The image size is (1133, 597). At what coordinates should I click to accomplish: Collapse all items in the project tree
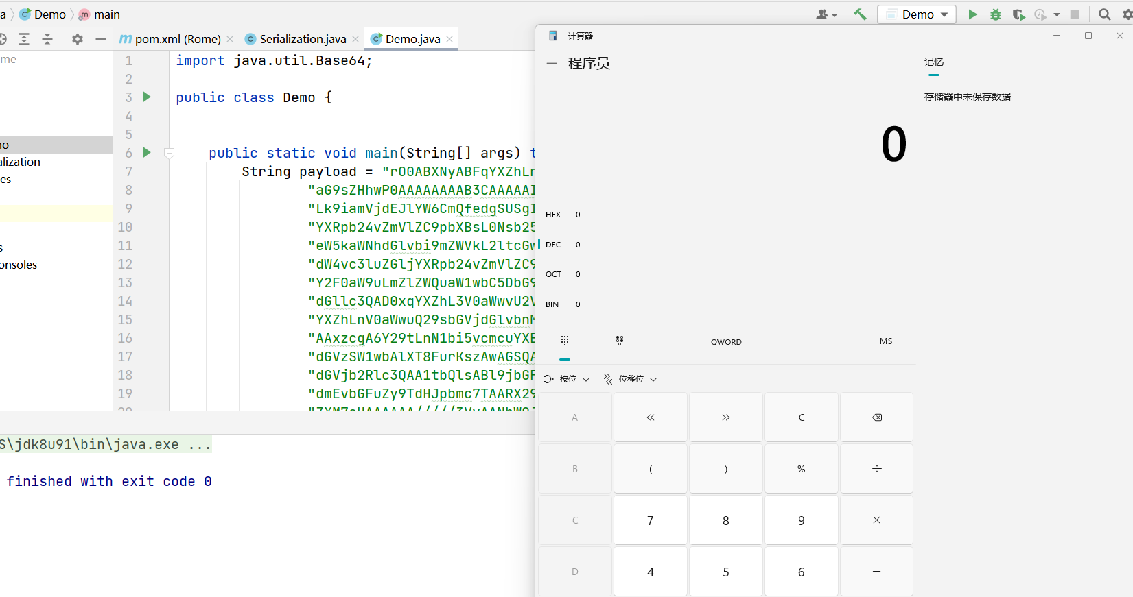pos(47,39)
